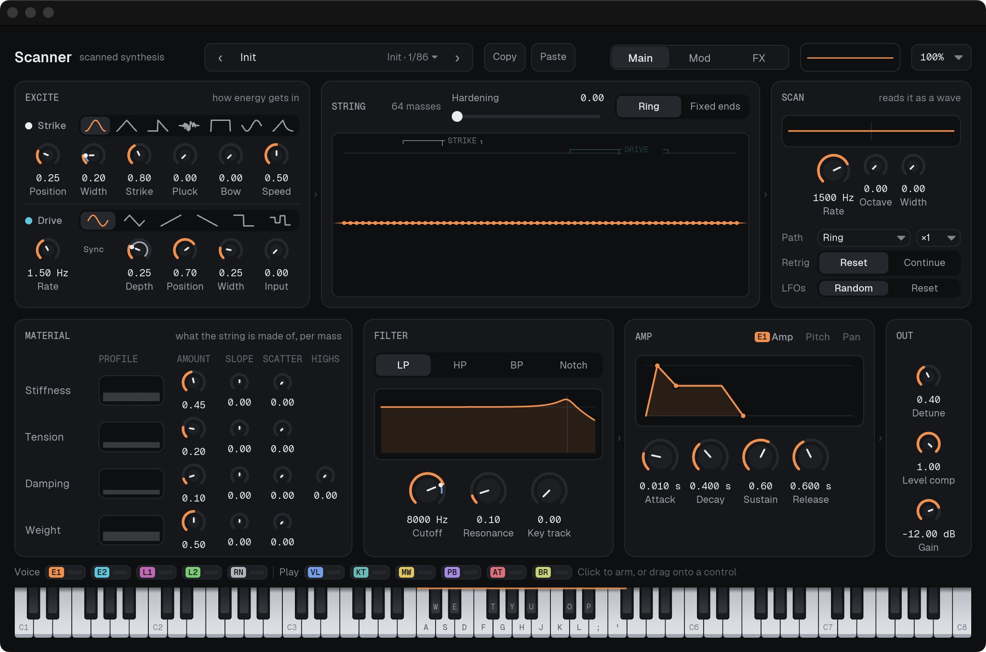Click the Paste button
The image size is (986, 652).
tap(553, 57)
